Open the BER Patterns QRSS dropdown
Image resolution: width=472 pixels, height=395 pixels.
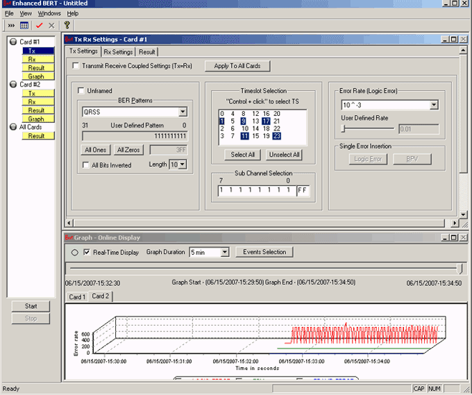pyautogui.click(x=183, y=112)
